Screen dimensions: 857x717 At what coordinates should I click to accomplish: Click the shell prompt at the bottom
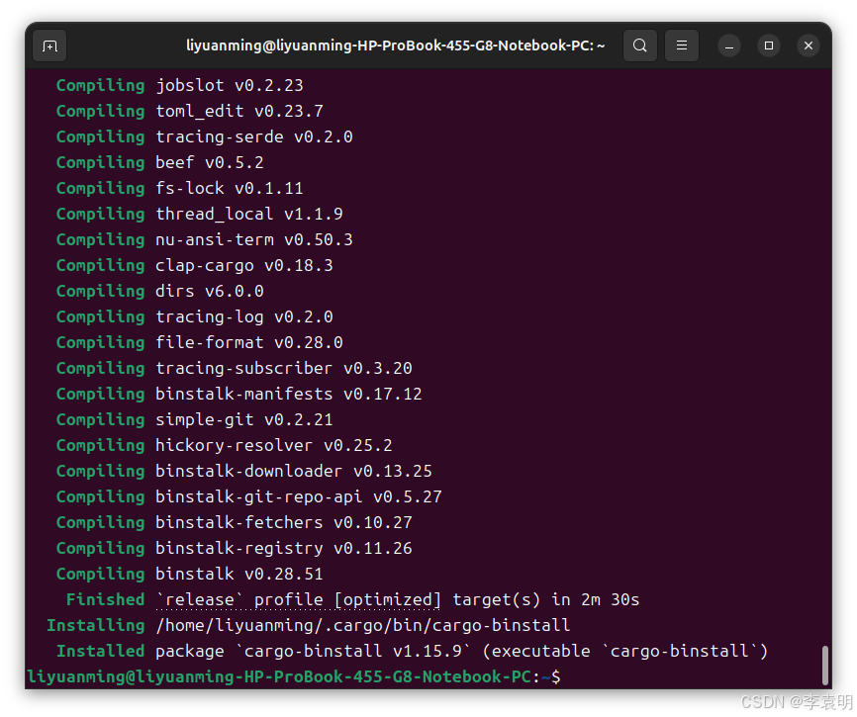click(x=294, y=677)
